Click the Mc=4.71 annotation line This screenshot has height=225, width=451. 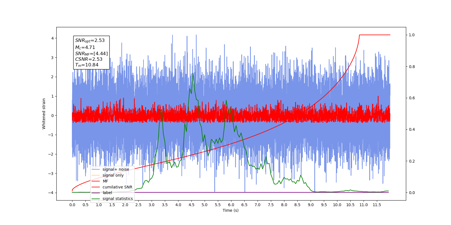tap(85, 48)
